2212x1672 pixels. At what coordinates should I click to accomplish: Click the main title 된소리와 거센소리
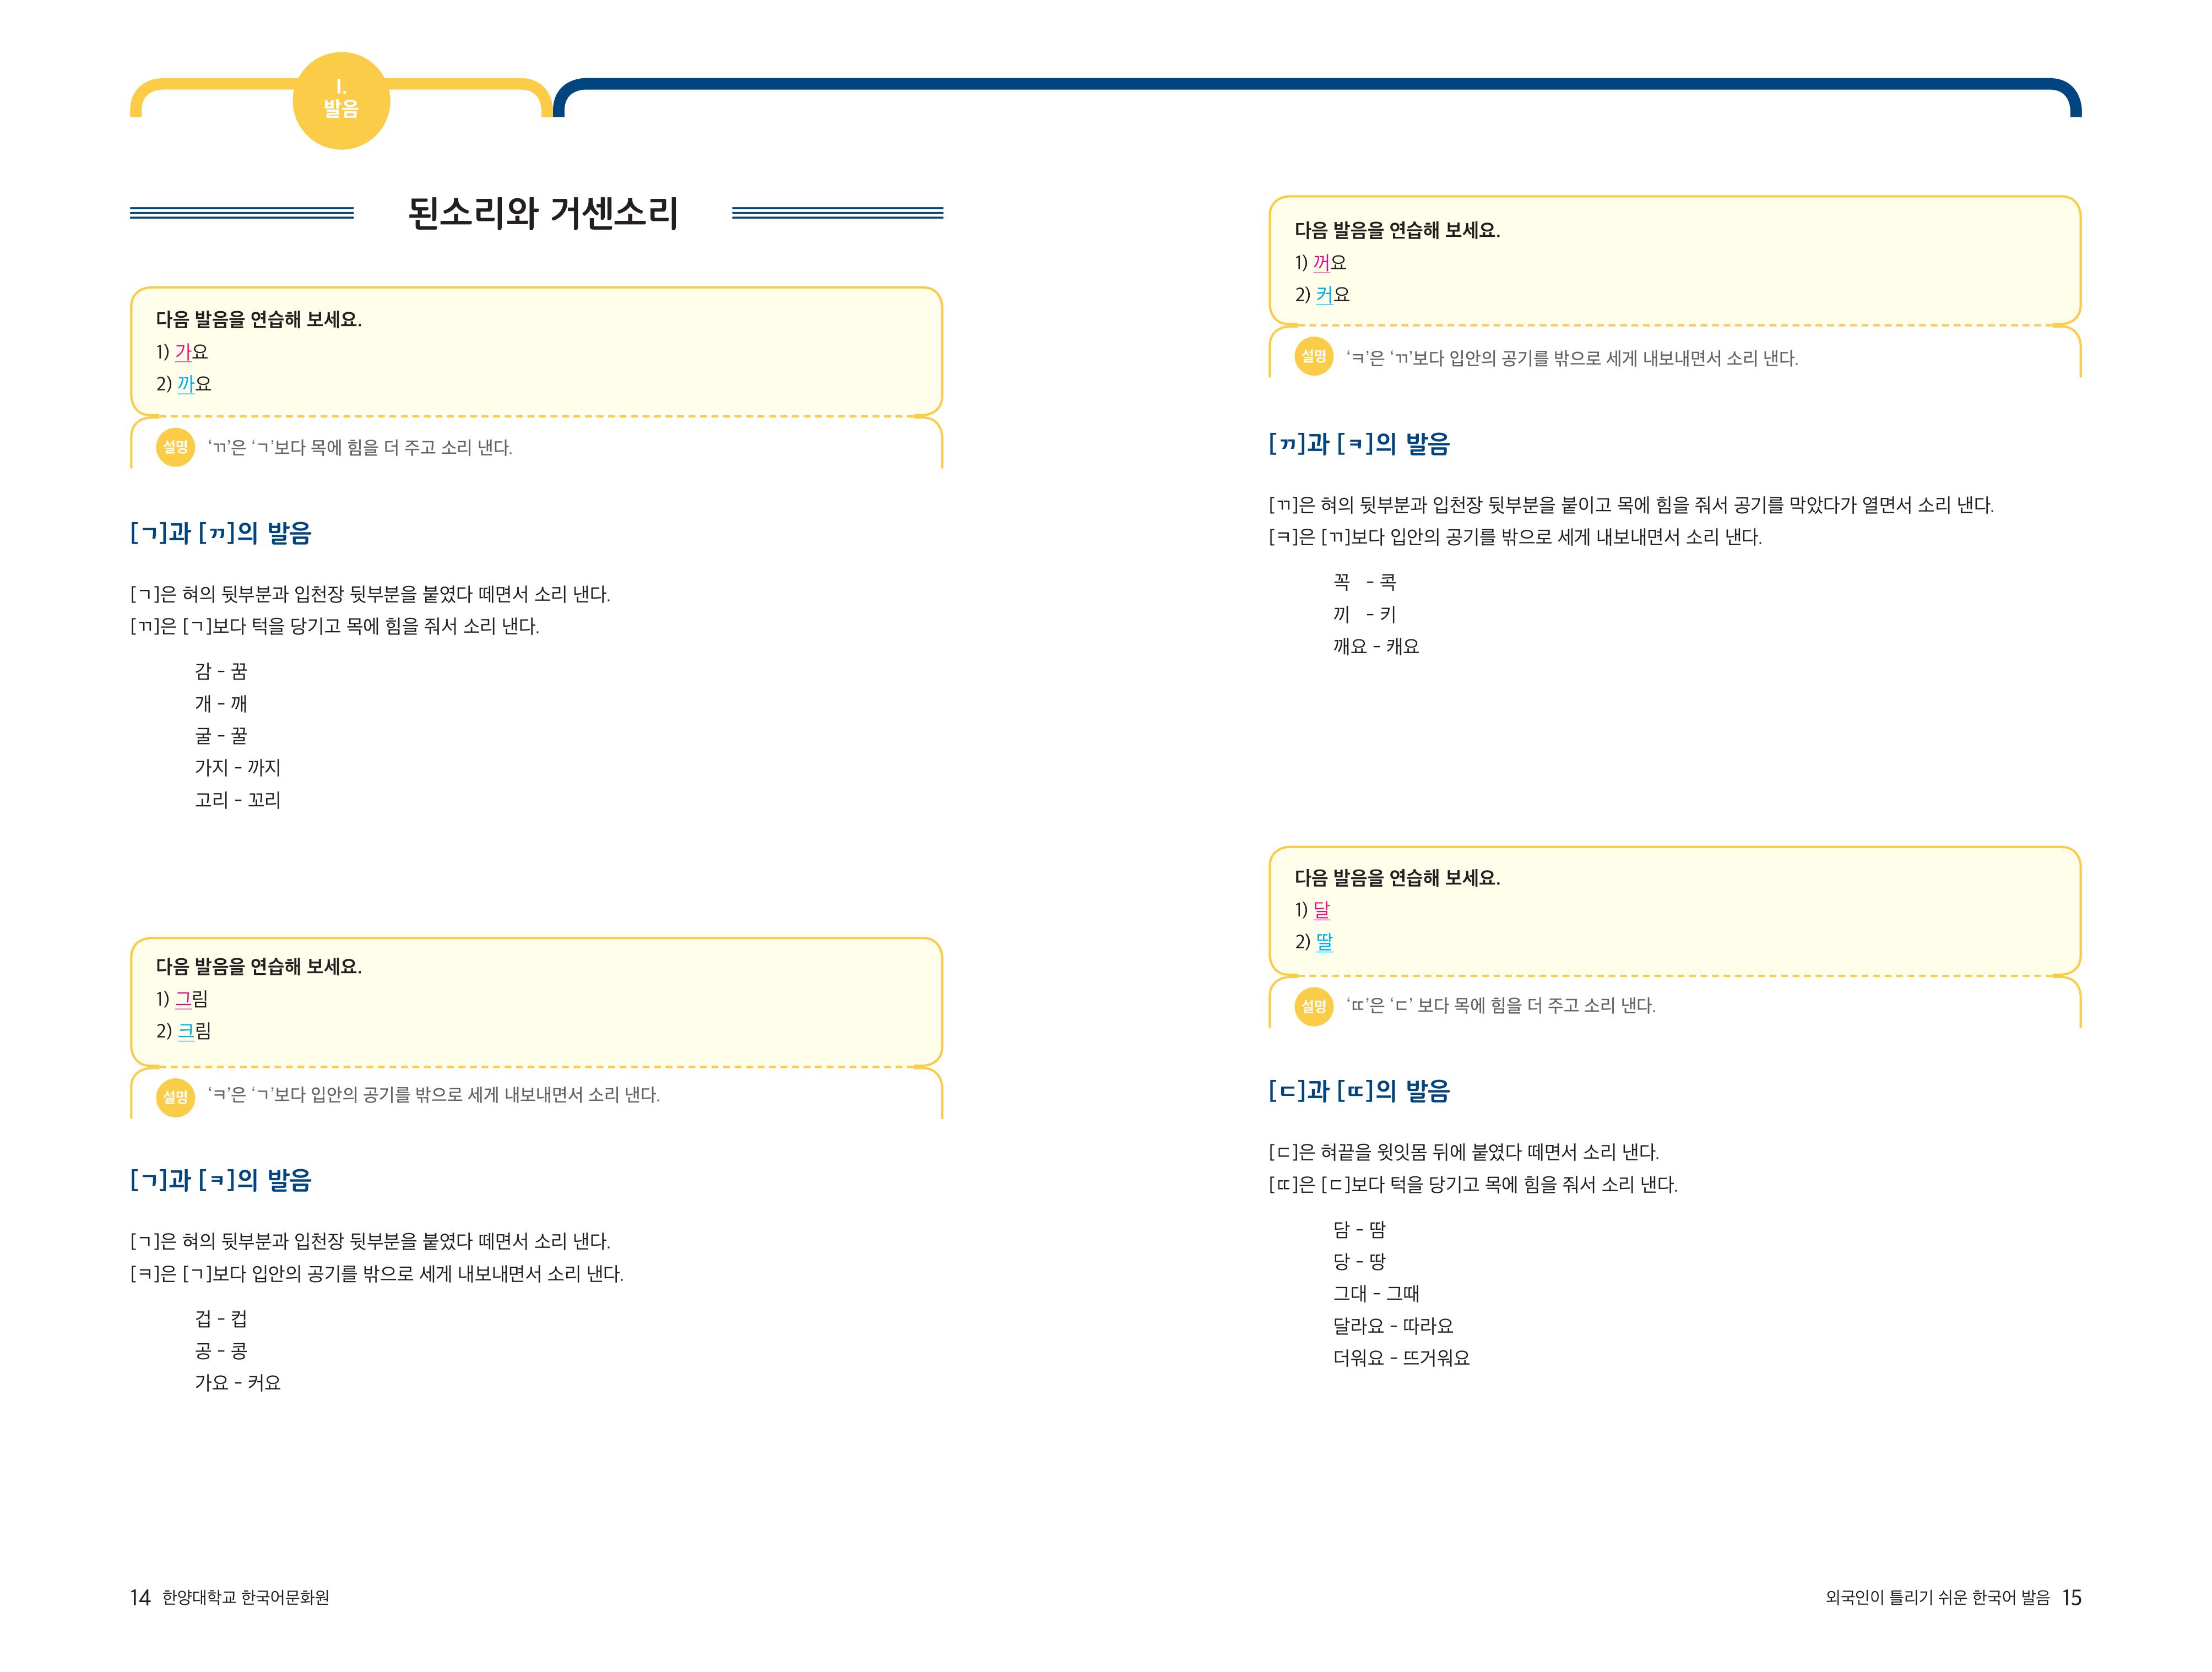(x=543, y=213)
